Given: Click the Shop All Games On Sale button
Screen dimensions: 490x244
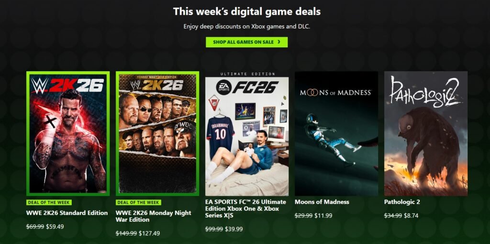Looking at the screenshot, I should point(246,42).
